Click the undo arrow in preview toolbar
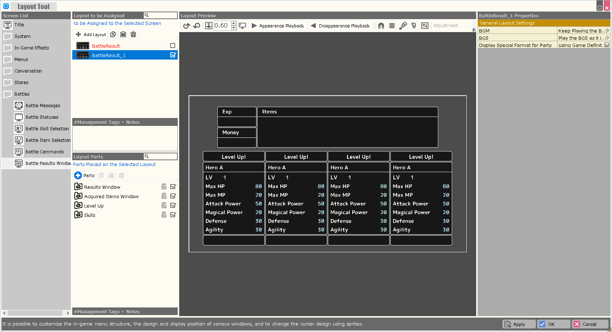The image size is (612, 332). (x=186, y=26)
